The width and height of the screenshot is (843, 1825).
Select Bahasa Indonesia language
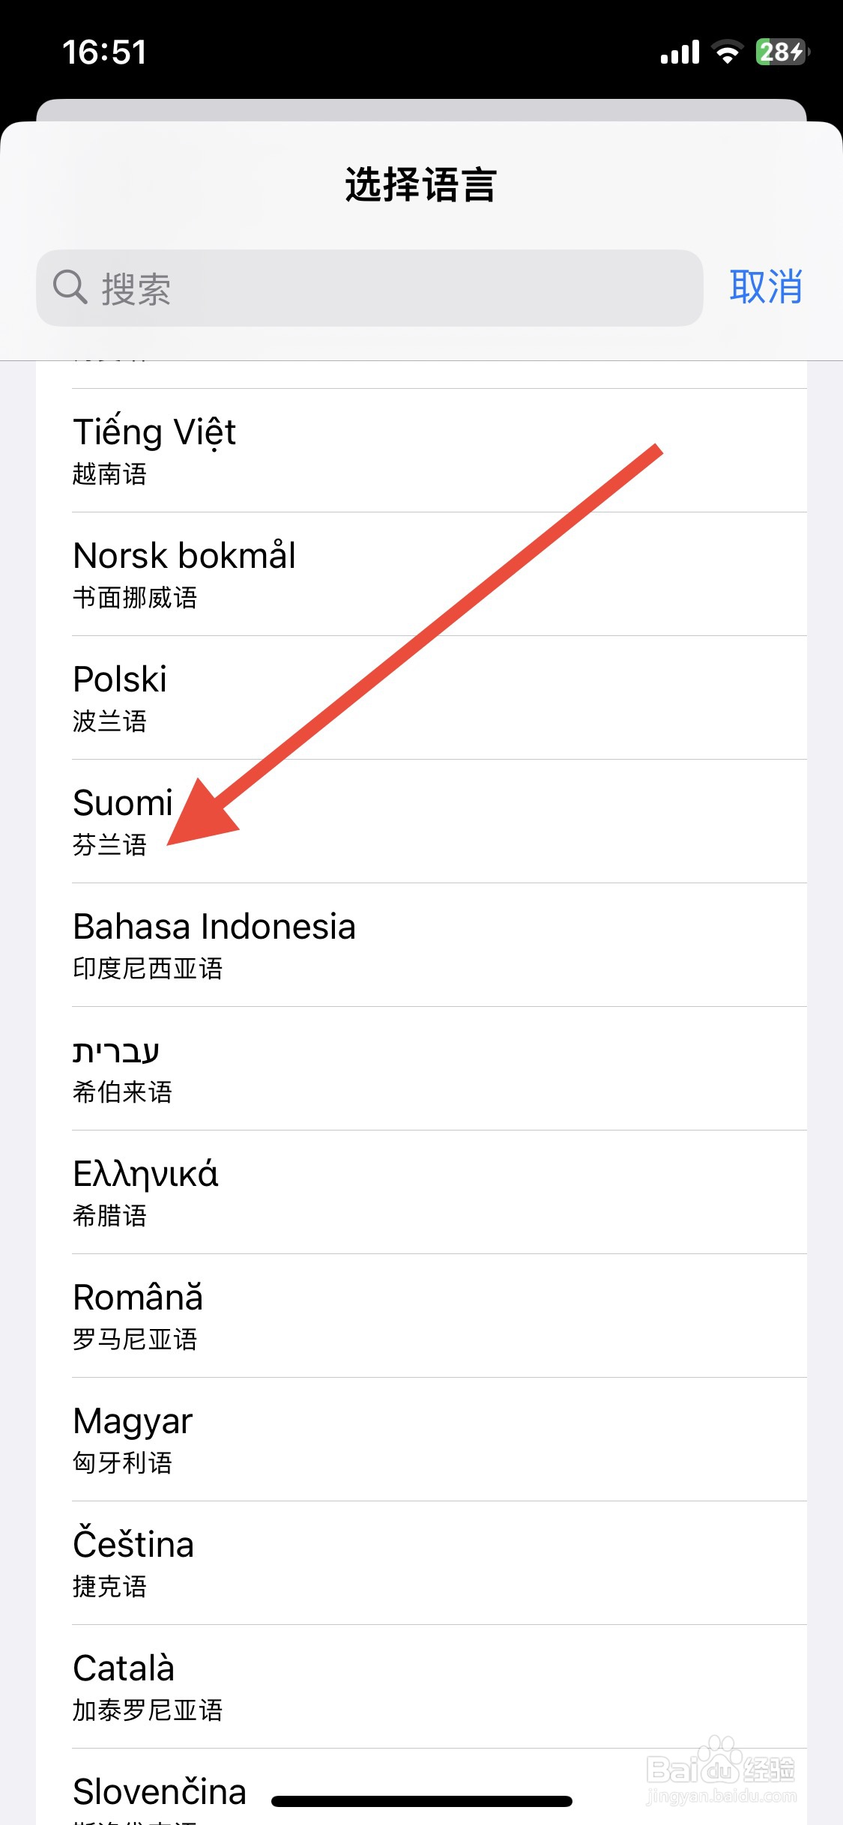coord(439,945)
